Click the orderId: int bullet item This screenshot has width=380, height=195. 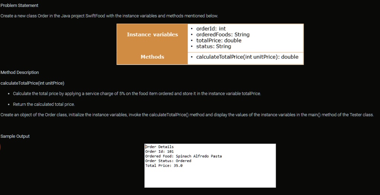[x=211, y=28]
